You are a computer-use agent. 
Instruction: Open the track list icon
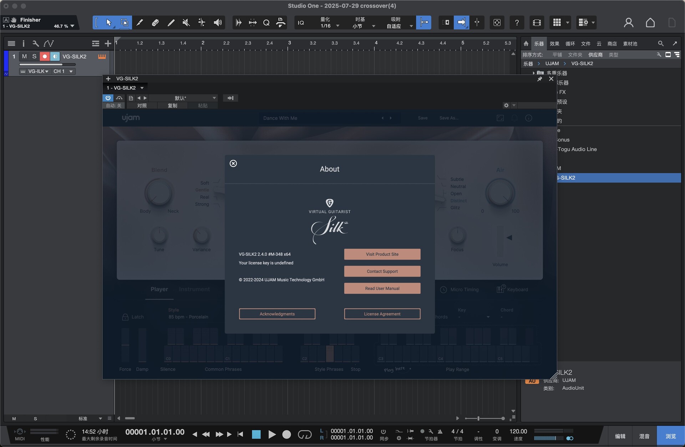(x=11, y=43)
